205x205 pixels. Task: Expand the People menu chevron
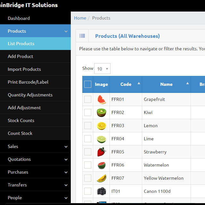coord(66,198)
